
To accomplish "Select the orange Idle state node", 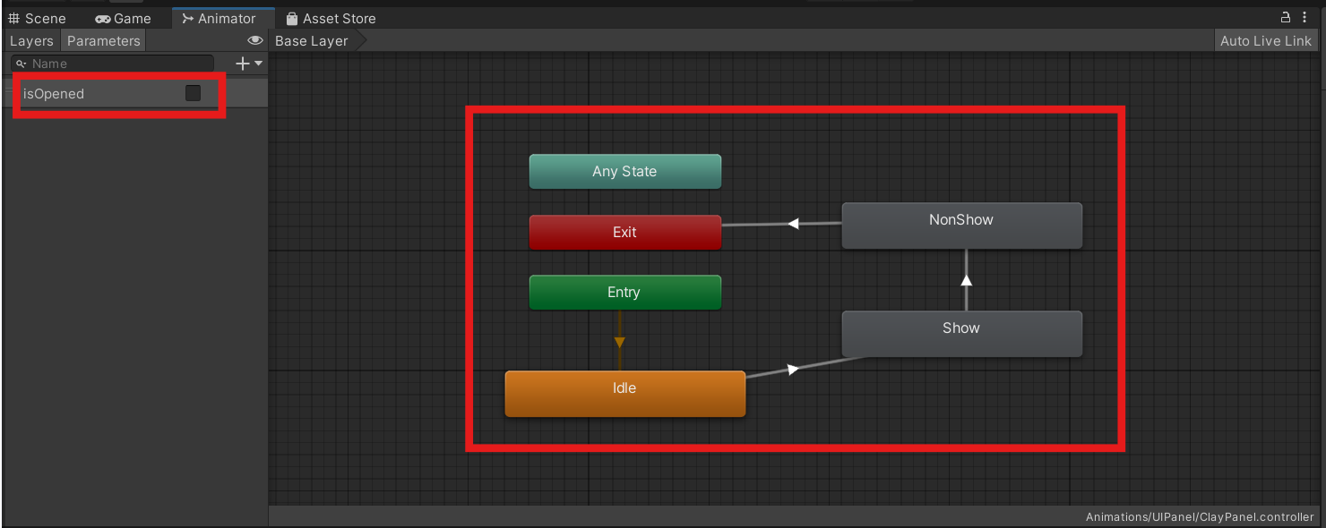I will click(624, 394).
